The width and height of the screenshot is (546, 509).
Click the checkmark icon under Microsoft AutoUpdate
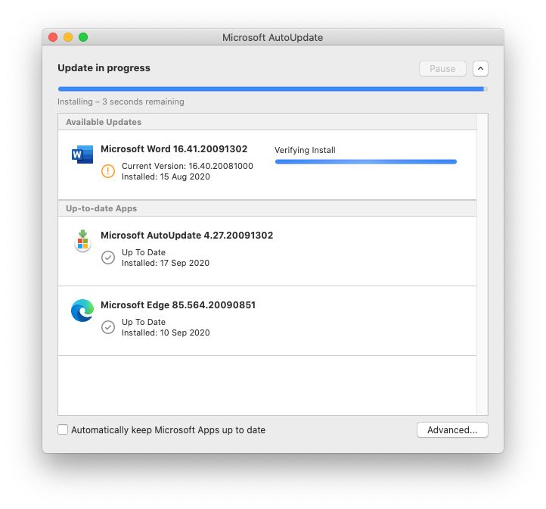pyautogui.click(x=108, y=258)
